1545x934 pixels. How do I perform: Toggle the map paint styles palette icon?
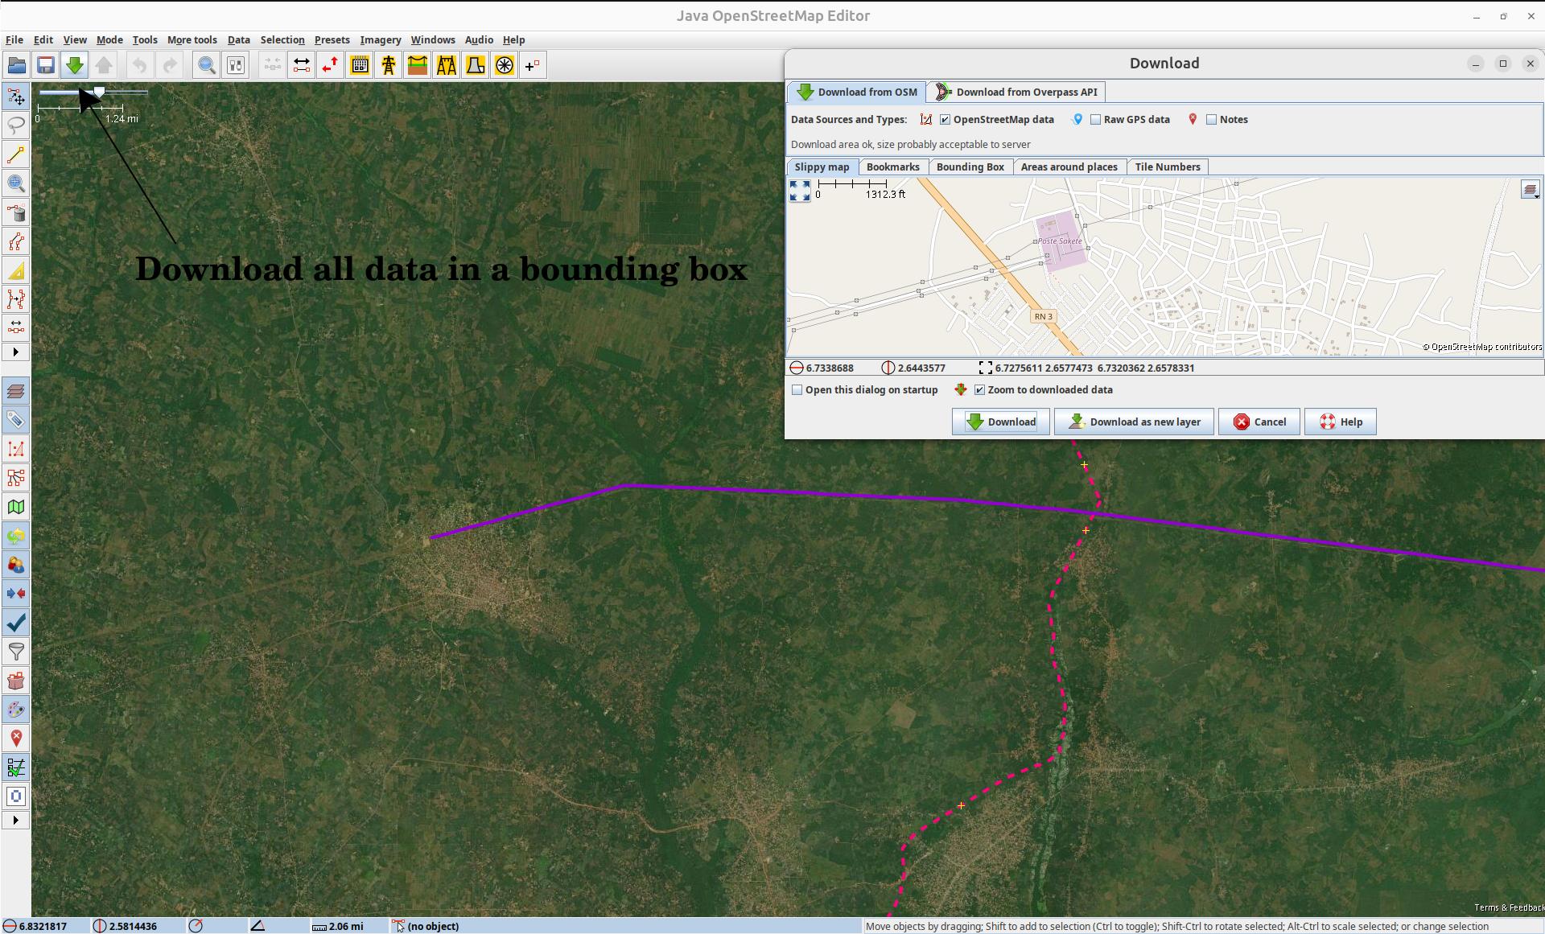[x=16, y=710]
